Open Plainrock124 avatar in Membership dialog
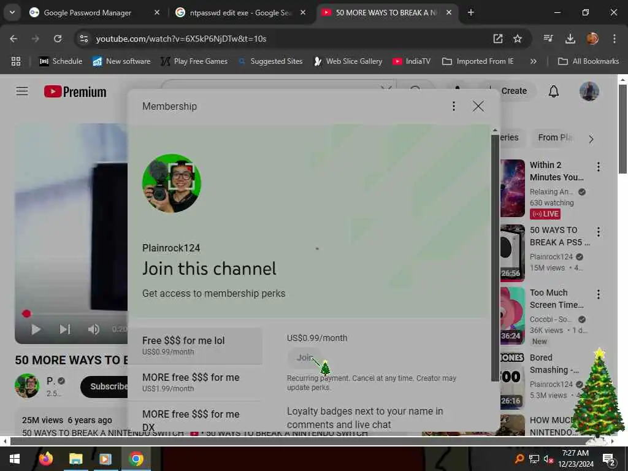This screenshot has width=628, height=471. [x=172, y=183]
